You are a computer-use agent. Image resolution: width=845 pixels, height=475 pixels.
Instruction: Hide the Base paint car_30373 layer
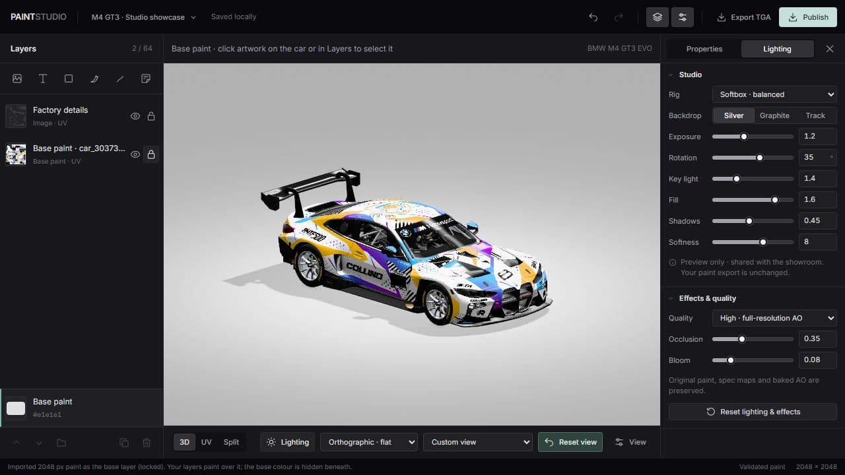tap(135, 154)
